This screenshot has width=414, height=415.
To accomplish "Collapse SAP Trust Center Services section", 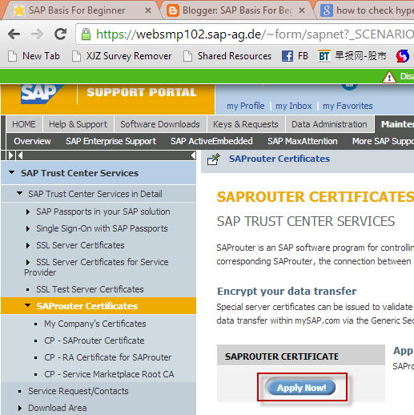I will pyautogui.click(x=11, y=172).
